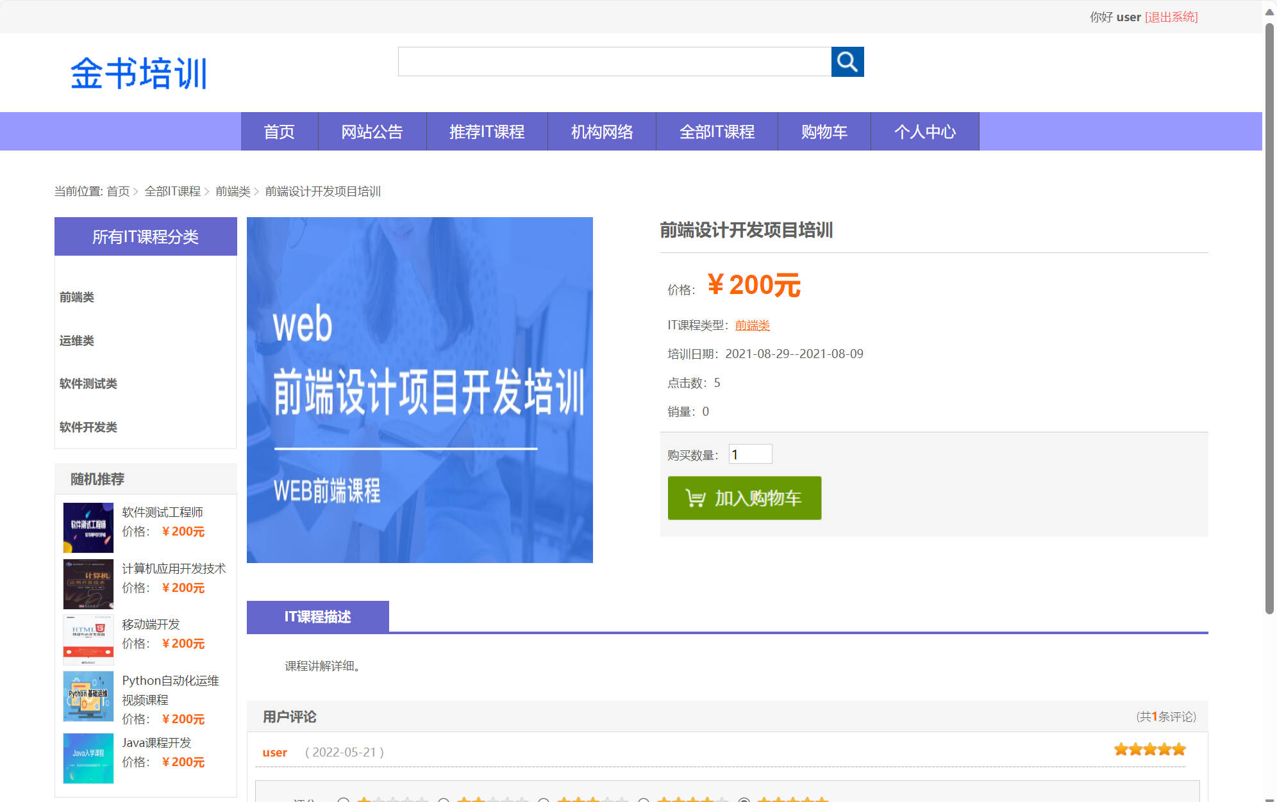
Task: Click the Python自动化运维 course thumbnail
Action: coord(88,696)
